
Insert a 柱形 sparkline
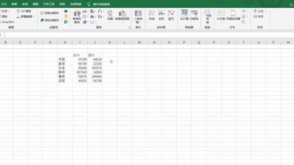tap(161, 15)
